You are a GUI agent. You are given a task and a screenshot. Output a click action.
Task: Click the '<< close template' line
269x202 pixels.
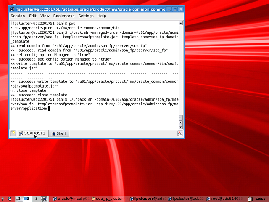(28, 90)
